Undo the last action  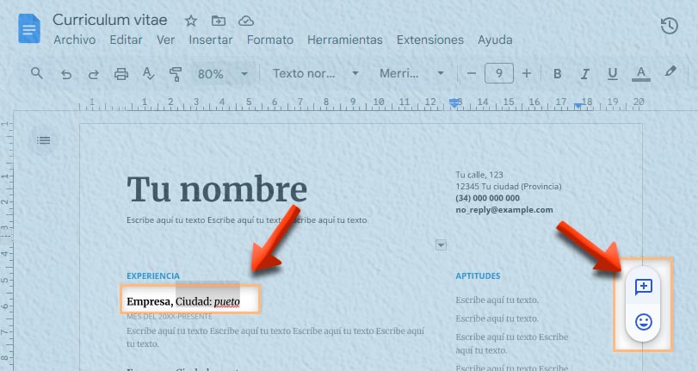(x=66, y=74)
